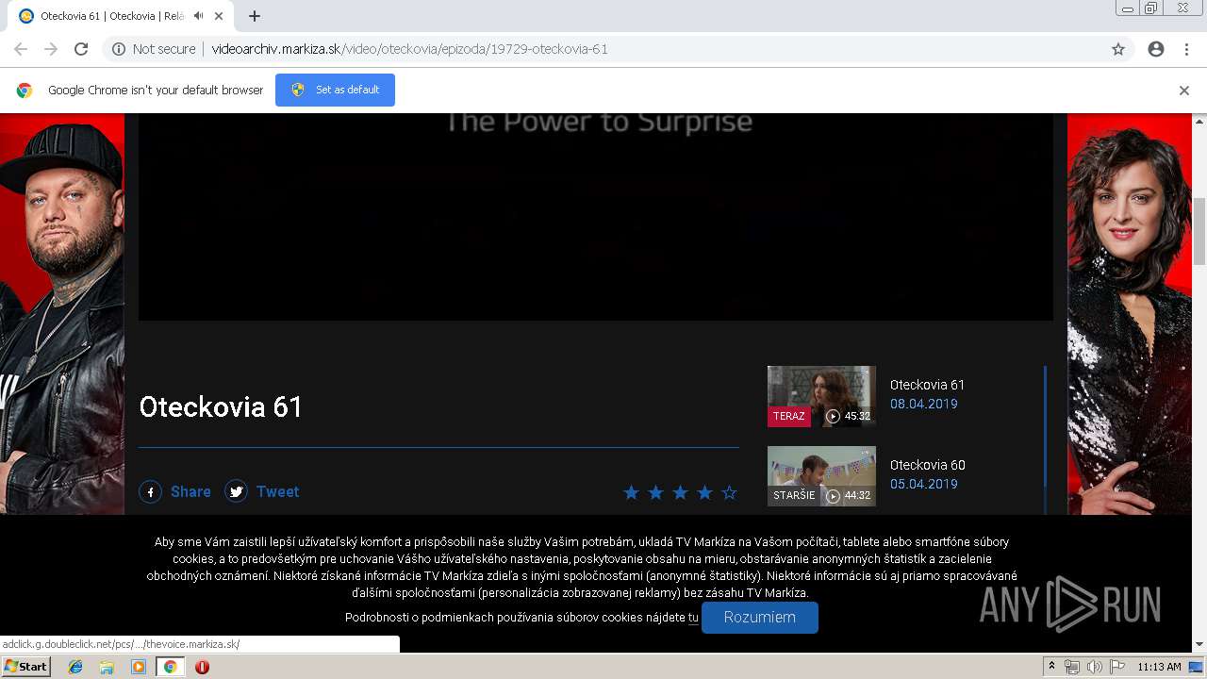Switch to Chrome in taskbar
1207x679 pixels.
pyautogui.click(x=170, y=667)
